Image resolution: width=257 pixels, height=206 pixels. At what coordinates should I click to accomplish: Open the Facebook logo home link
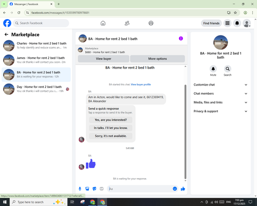point(7,23)
